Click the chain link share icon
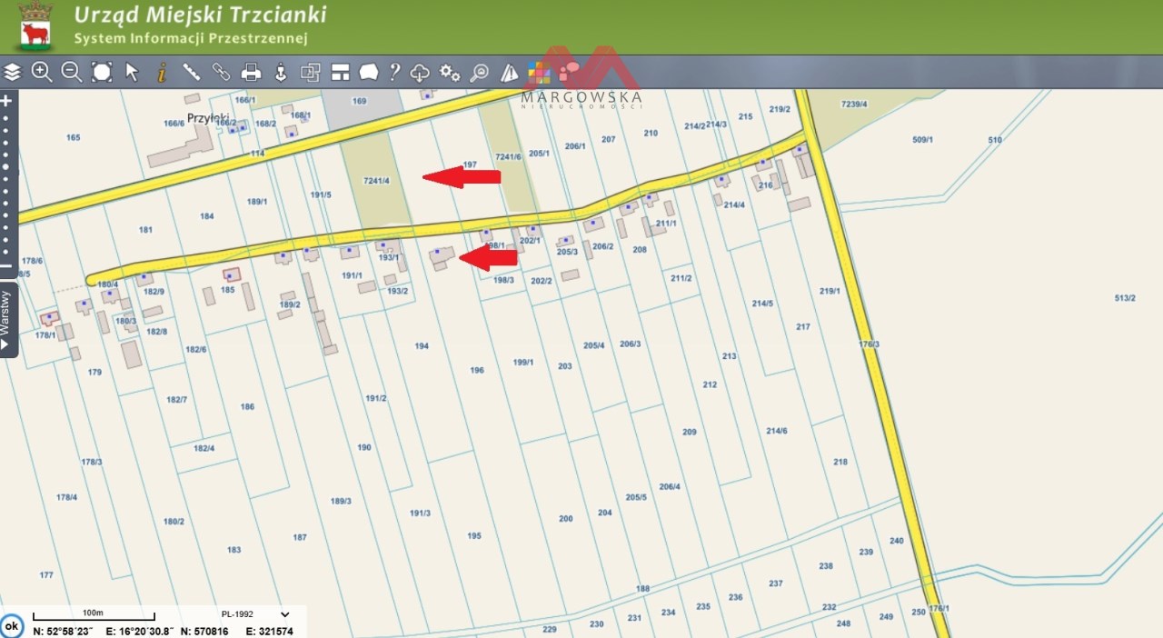The width and height of the screenshot is (1163, 638). coord(221,73)
